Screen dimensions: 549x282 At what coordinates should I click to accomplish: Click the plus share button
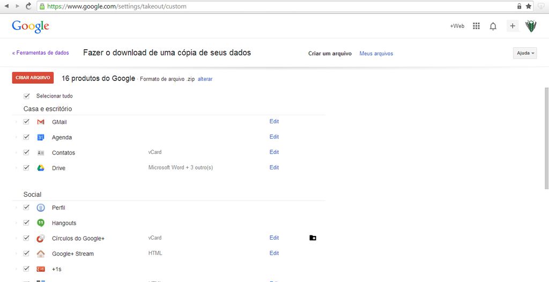click(x=513, y=26)
